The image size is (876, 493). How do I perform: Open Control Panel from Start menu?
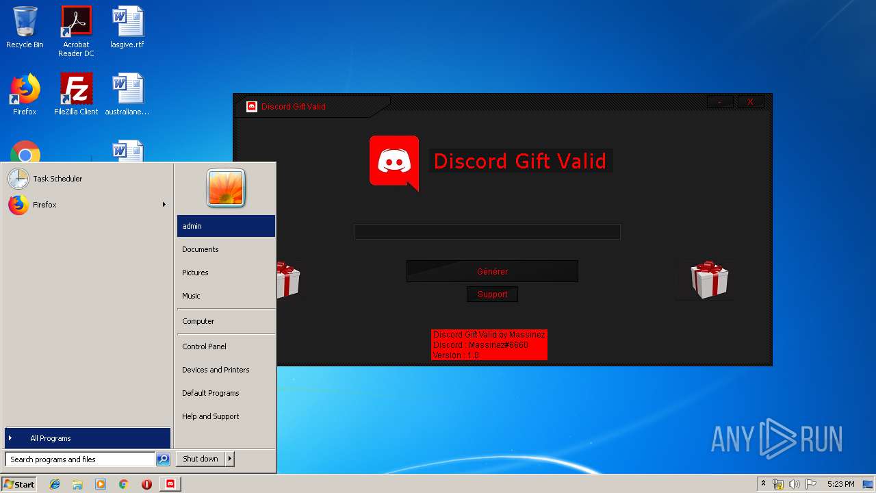point(226,346)
